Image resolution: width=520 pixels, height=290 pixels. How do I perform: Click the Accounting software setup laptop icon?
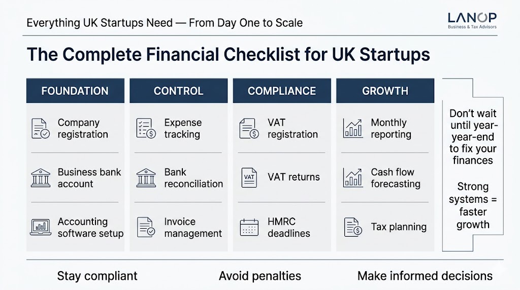click(41, 227)
